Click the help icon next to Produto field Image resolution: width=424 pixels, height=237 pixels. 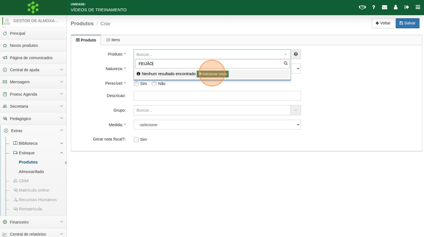[x=296, y=54]
